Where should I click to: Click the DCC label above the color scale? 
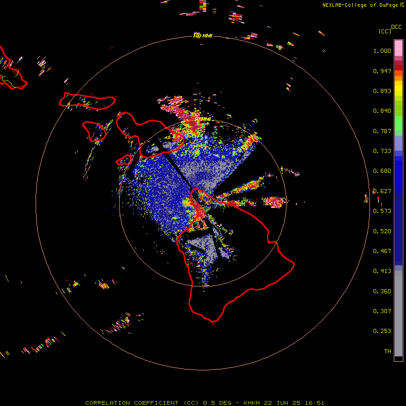(396, 27)
